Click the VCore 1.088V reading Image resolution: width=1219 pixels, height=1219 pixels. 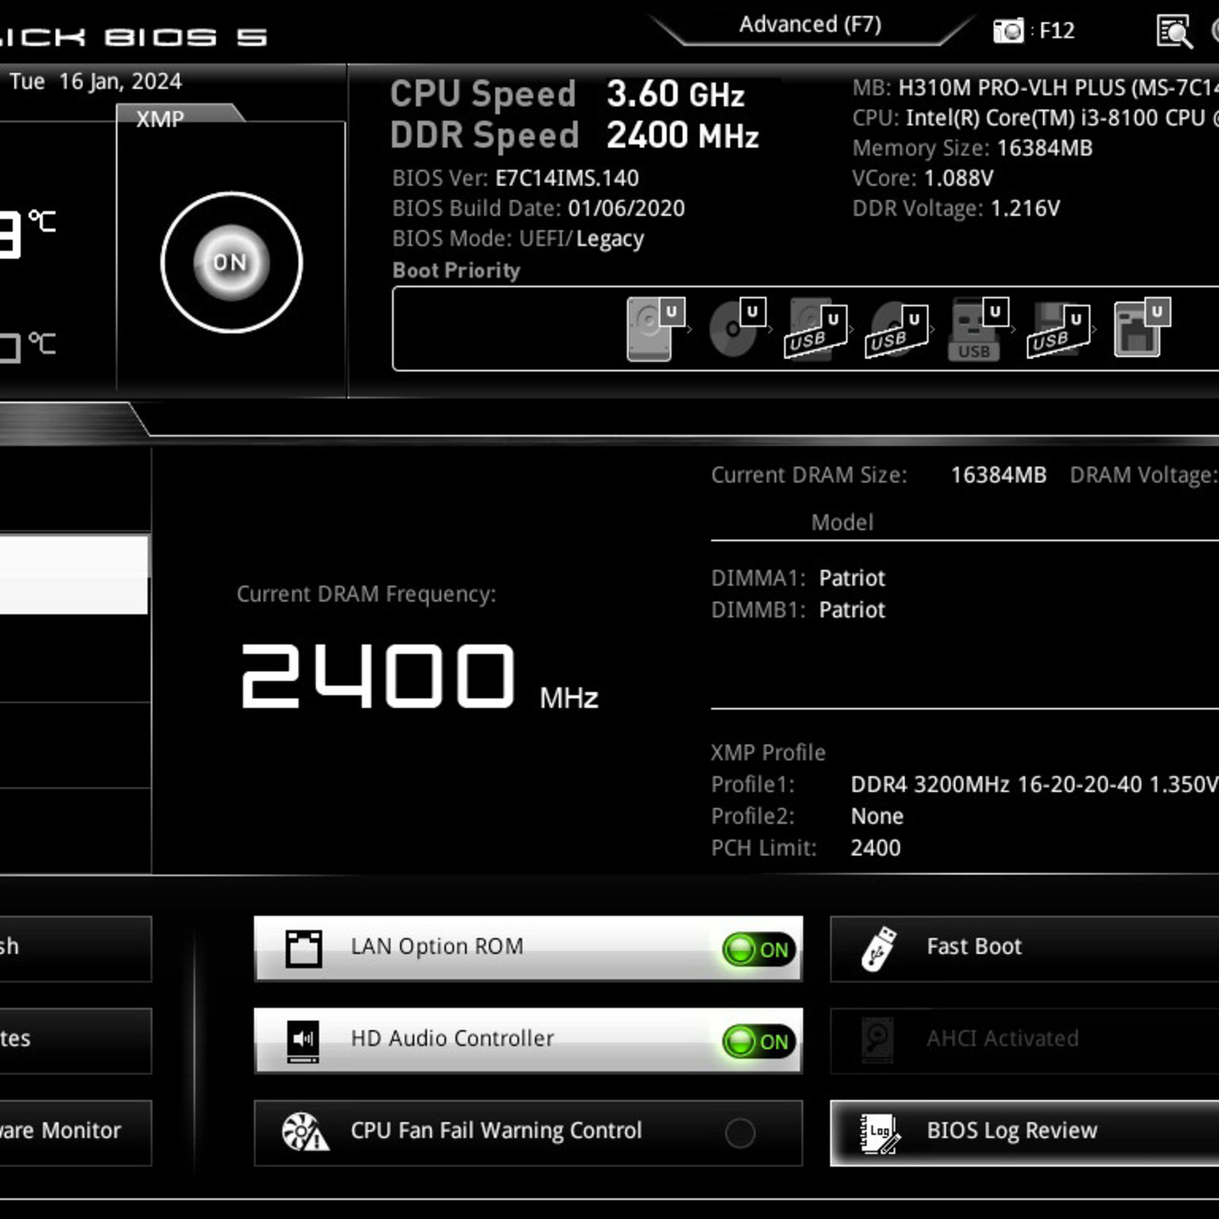click(x=958, y=178)
